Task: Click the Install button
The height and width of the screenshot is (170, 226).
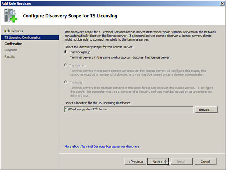Action: pos(182,161)
